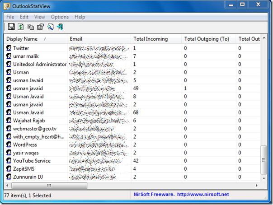This screenshot has height=205, width=273.
Task: Sort by the Email column header
Action: pos(99,39)
